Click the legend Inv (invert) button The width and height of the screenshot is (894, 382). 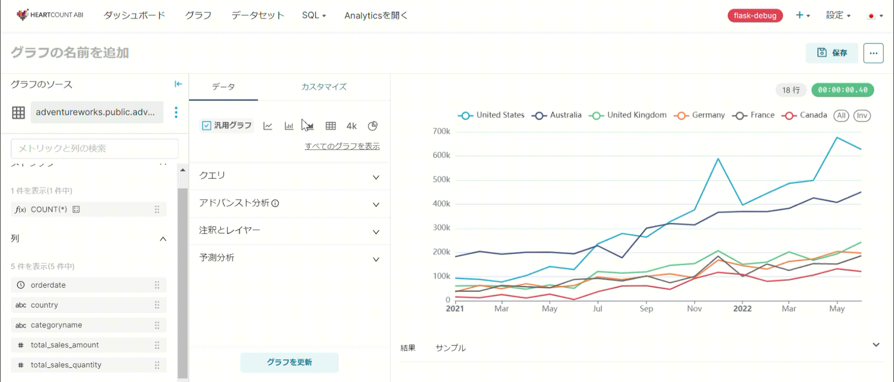click(x=862, y=116)
